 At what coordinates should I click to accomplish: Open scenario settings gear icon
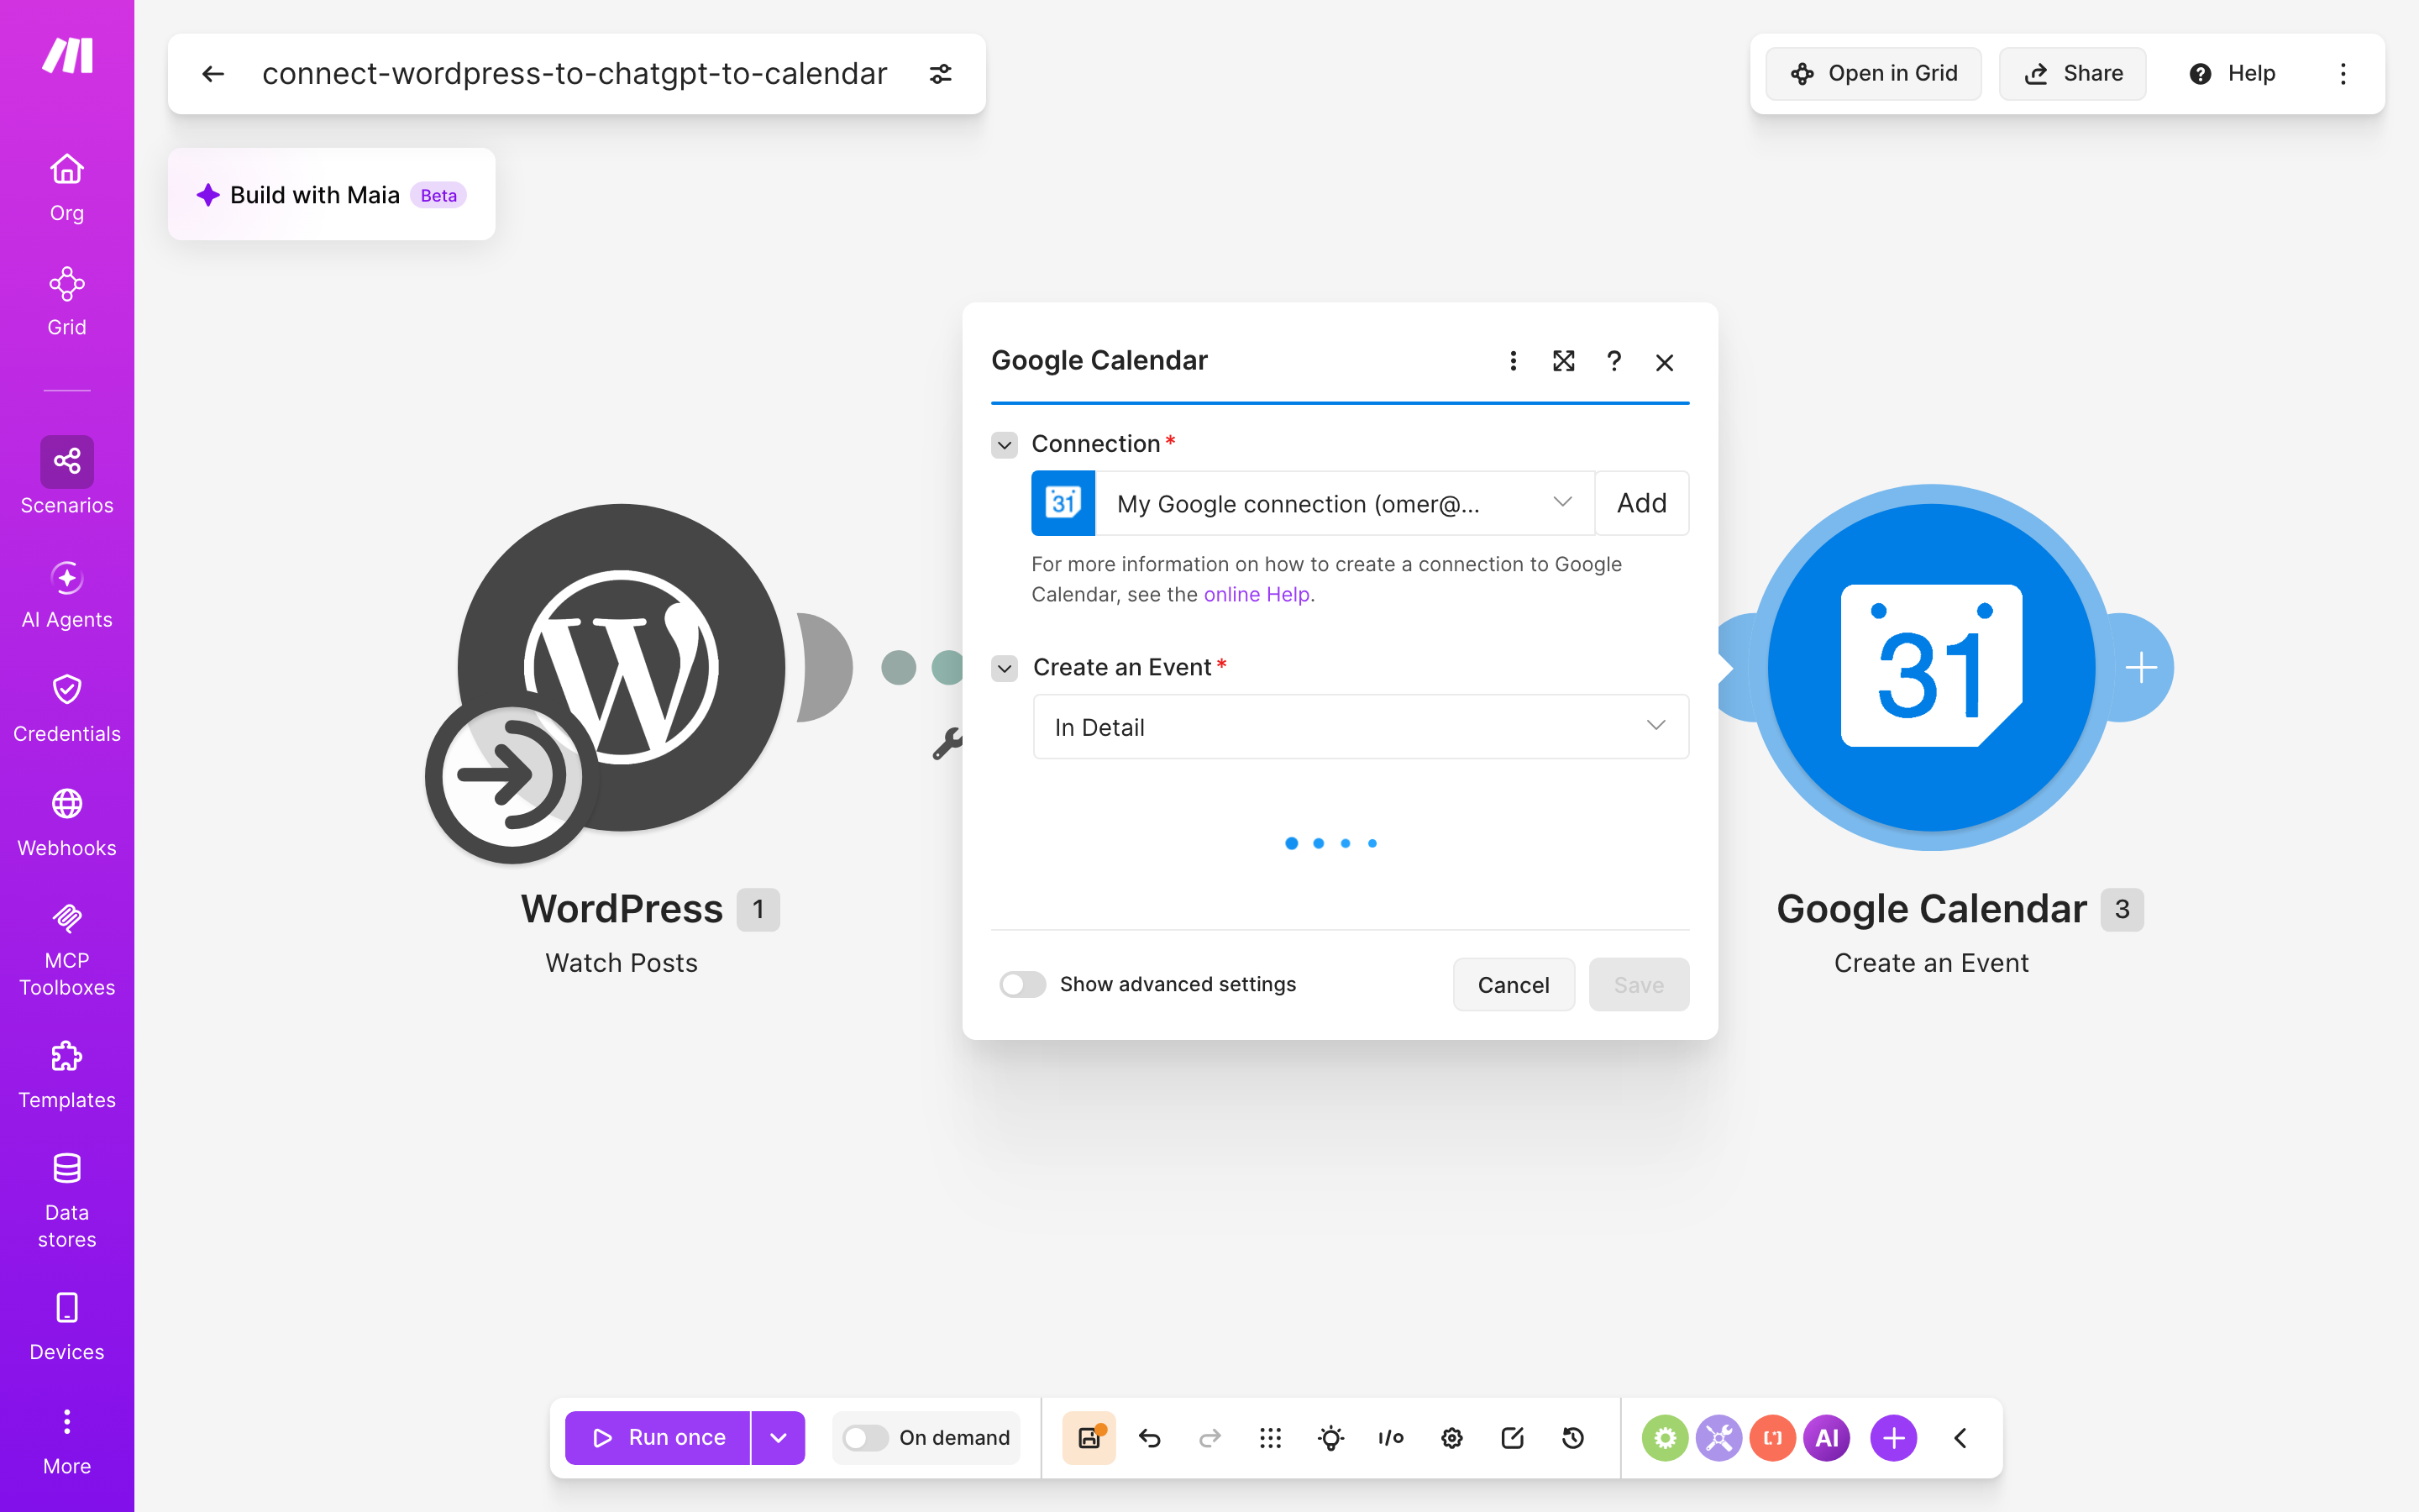pos(1451,1438)
